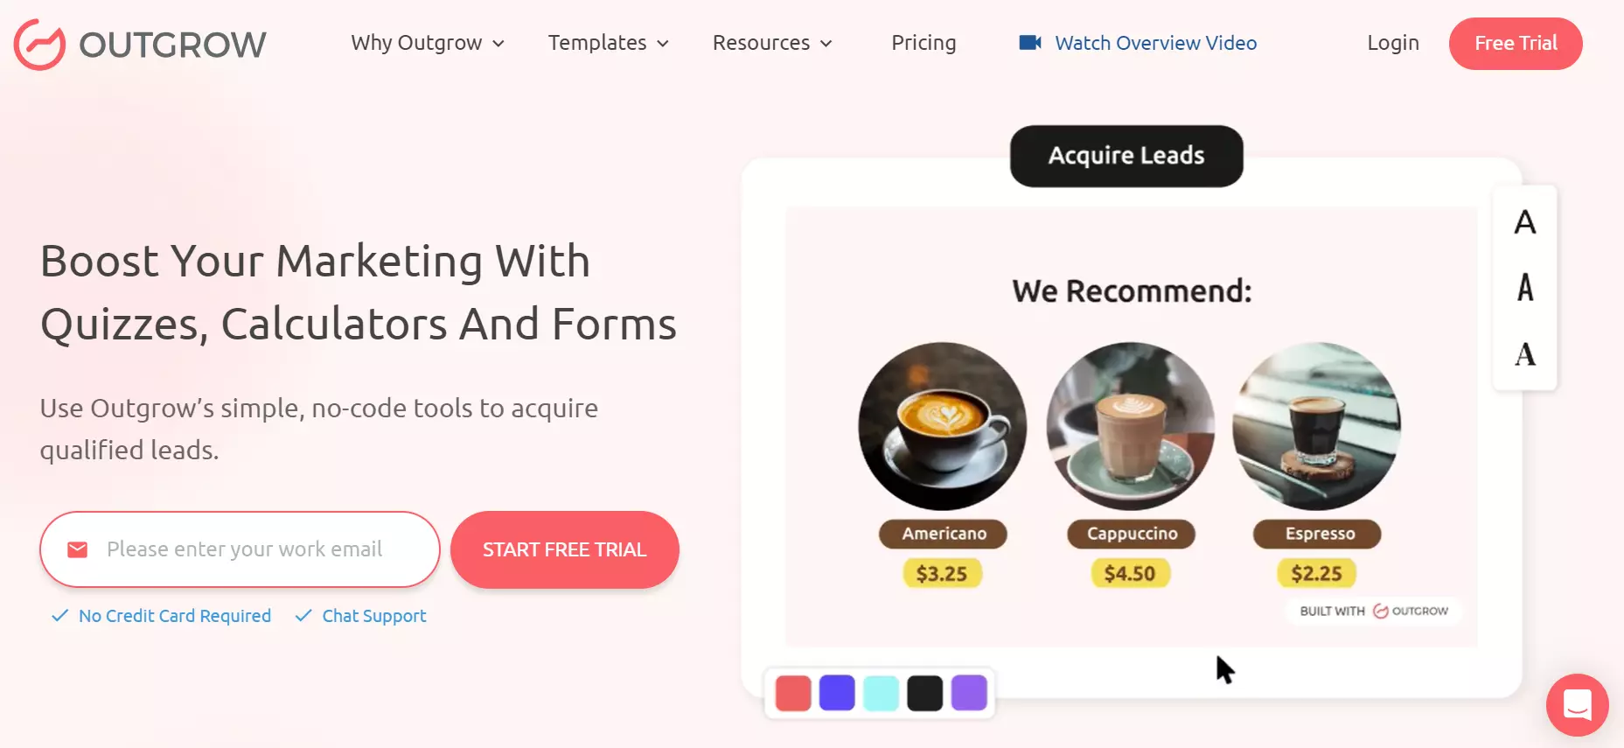Select the first sans-serif font A icon
This screenshot has width=1624, height=748.
(x=1525, y=222)
